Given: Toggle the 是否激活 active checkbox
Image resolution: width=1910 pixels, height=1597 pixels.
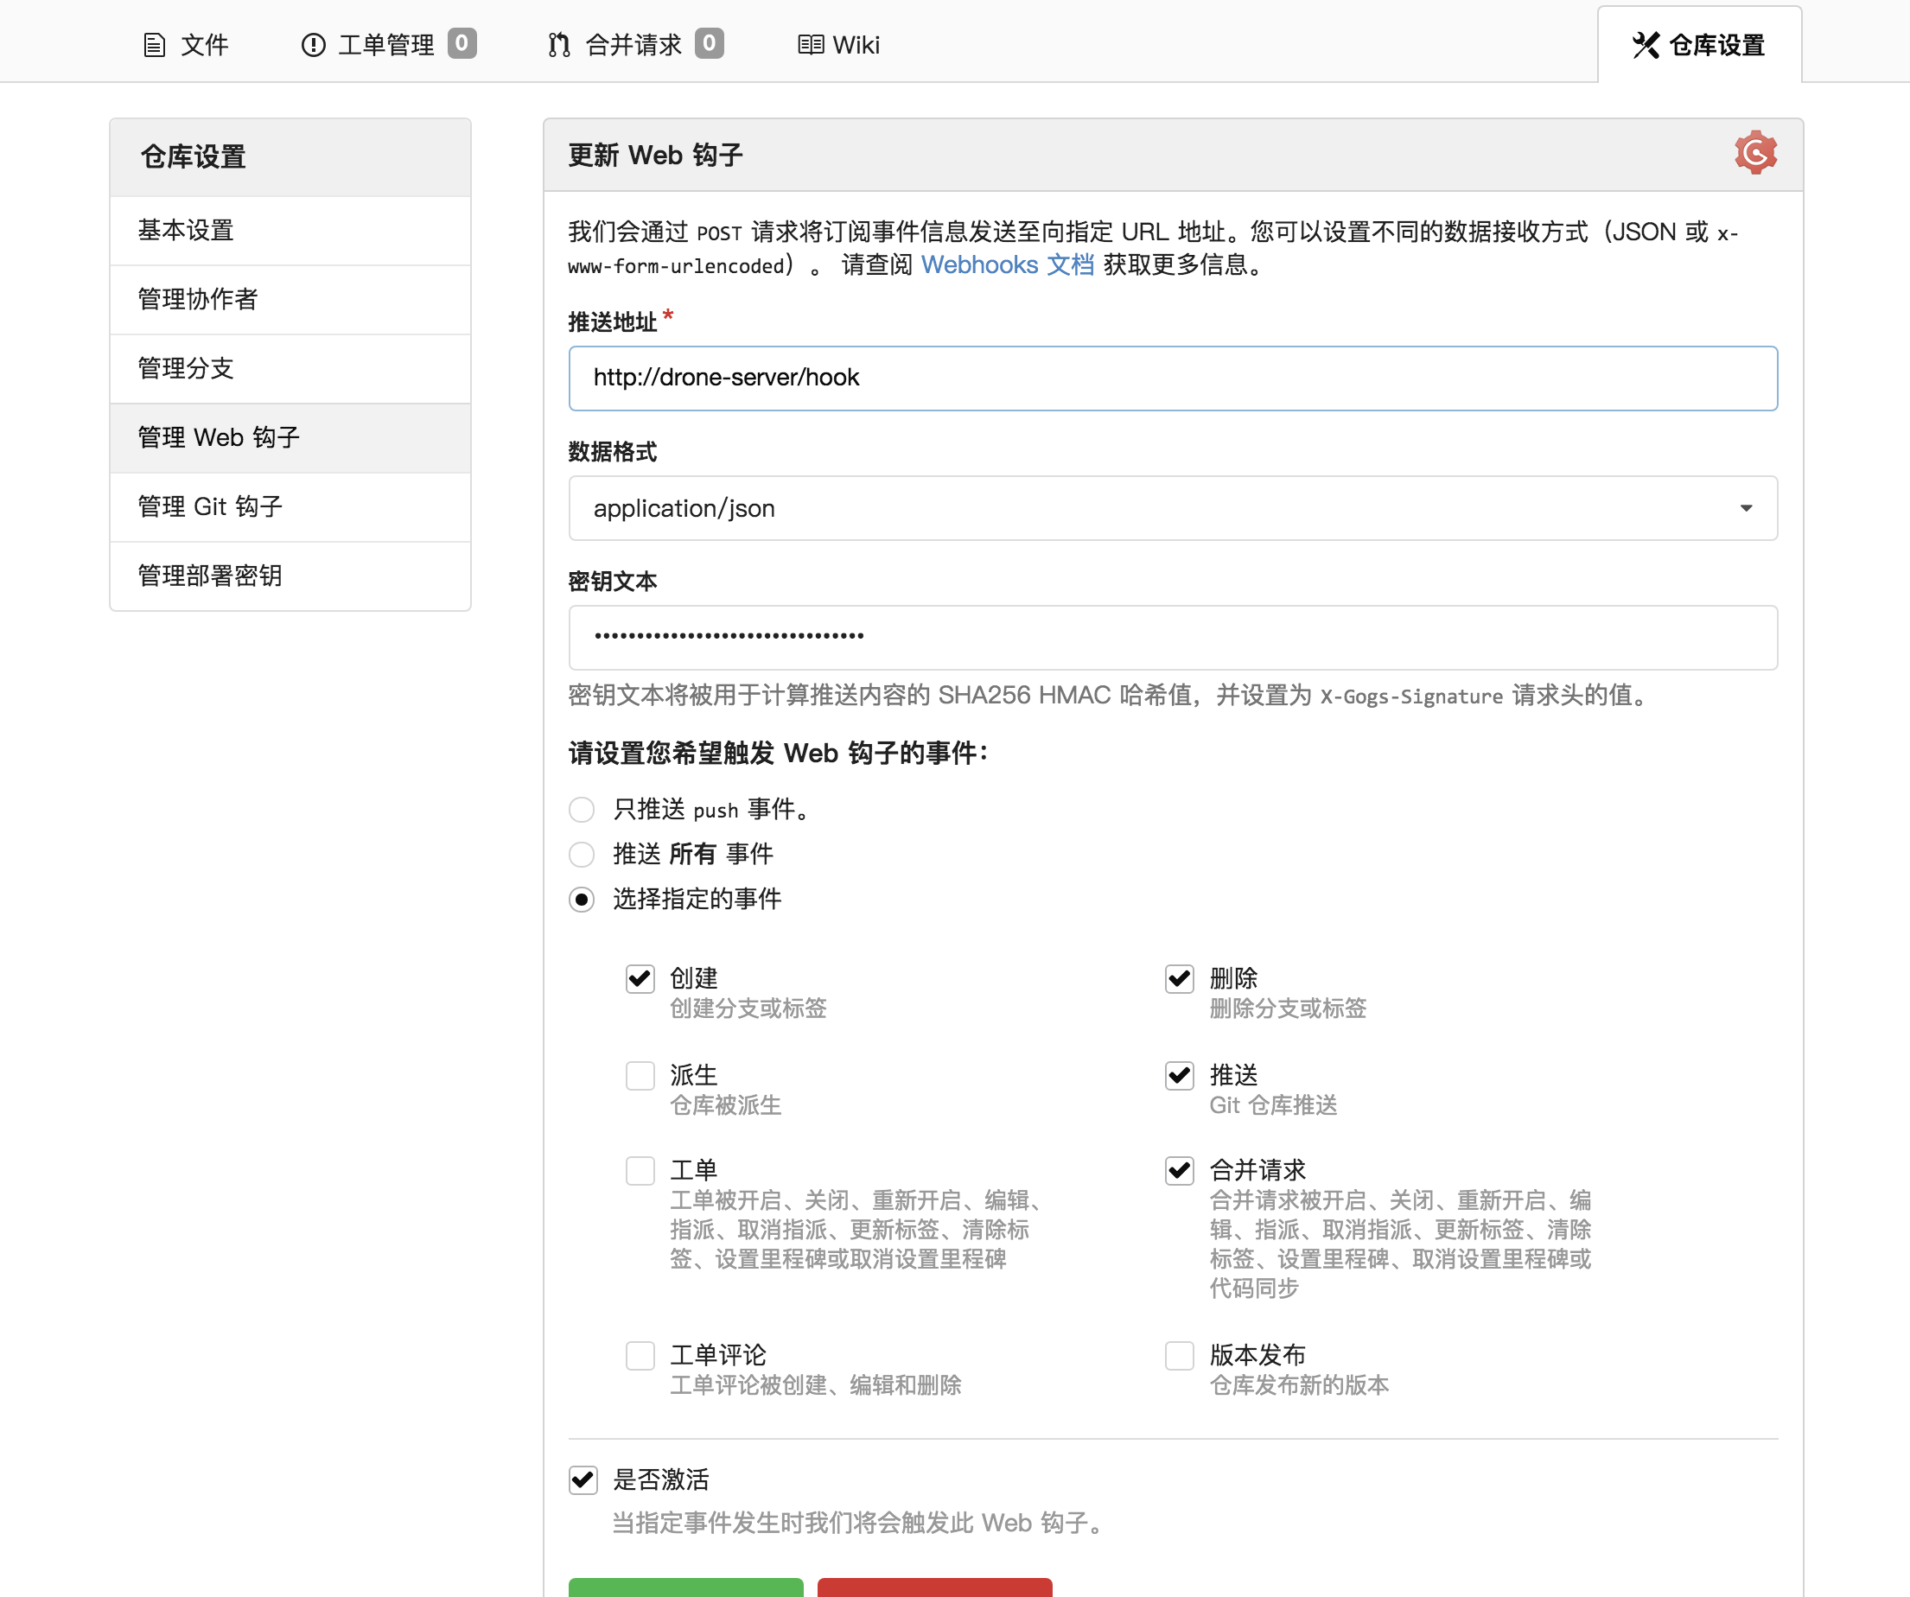Looking at the screenshot, I should point(583,1479).
